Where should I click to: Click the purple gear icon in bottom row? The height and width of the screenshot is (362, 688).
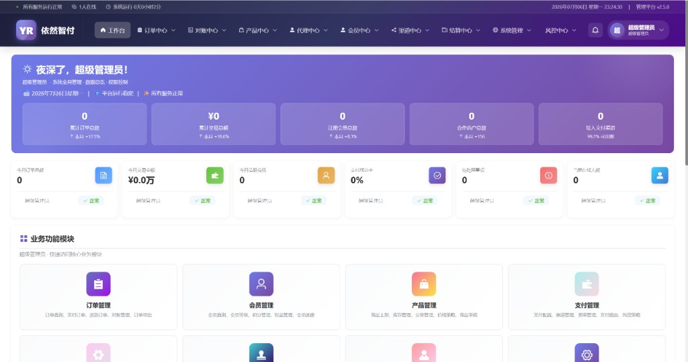587,353
